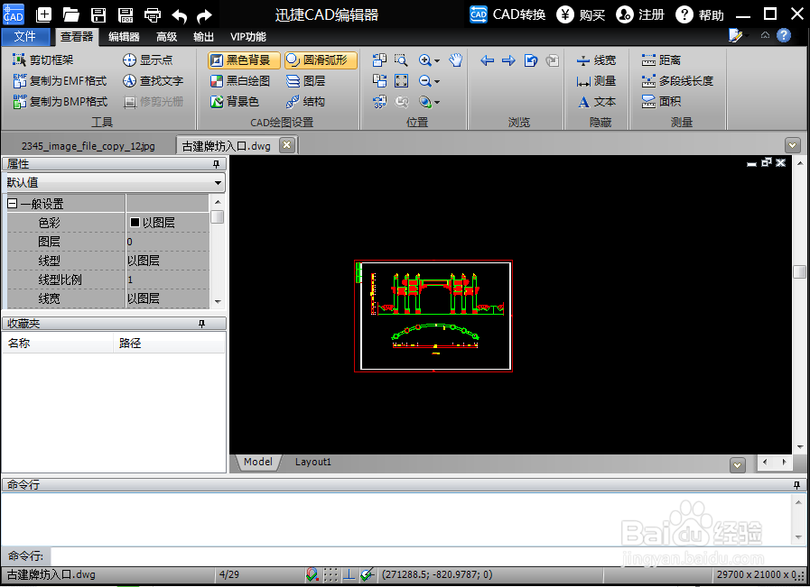810x587 pixels.
Task: Go to next file with right arrow
Action: pyautogui.click(x=508, y=60)
